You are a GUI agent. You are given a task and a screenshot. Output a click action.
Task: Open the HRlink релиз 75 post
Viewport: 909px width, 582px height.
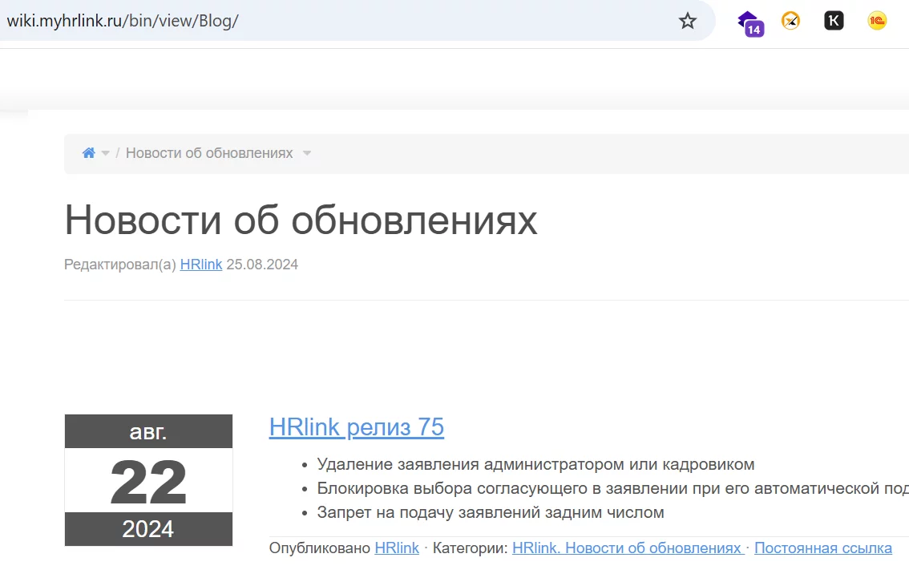click(x=357, y=427)
